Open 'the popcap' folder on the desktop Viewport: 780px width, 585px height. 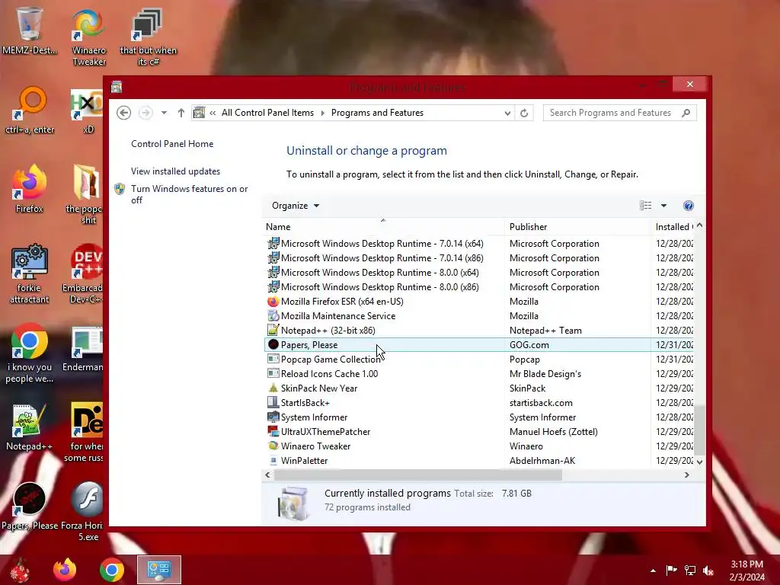click(x=85, y=193)
